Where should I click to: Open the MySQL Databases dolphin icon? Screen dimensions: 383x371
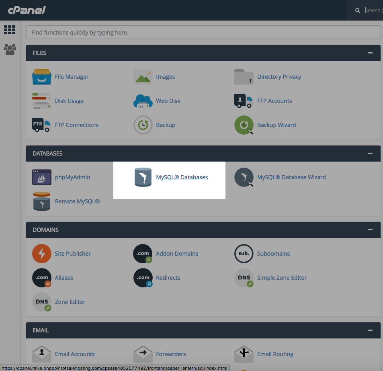pos(143,177)
